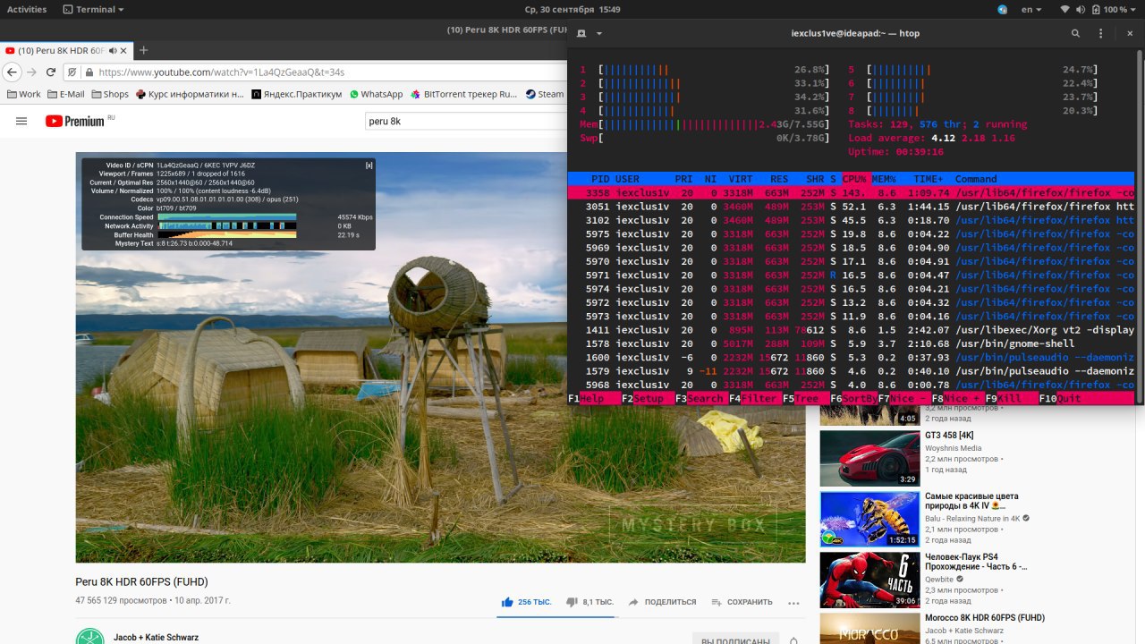Open the Shops bookmarks folder
Image resolution: width=1145 pixels, height=644 pixels.
109,94
